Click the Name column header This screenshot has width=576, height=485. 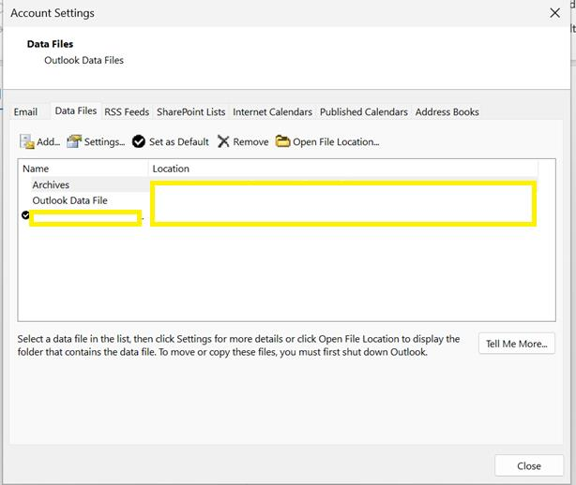pyautogui.click(x=83, y=169)
